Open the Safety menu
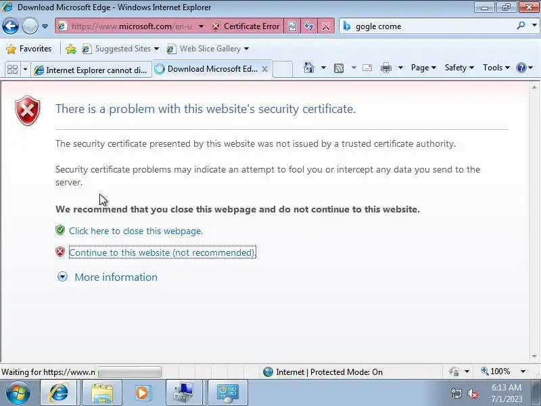Screen dimensions: 541x406 459,68
